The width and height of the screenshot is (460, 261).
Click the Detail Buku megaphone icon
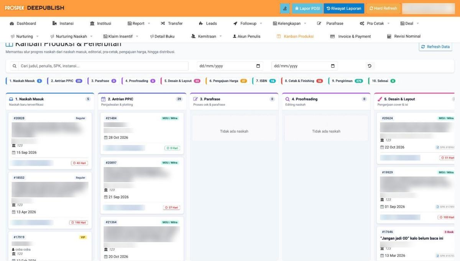click(x=152, y=36)
